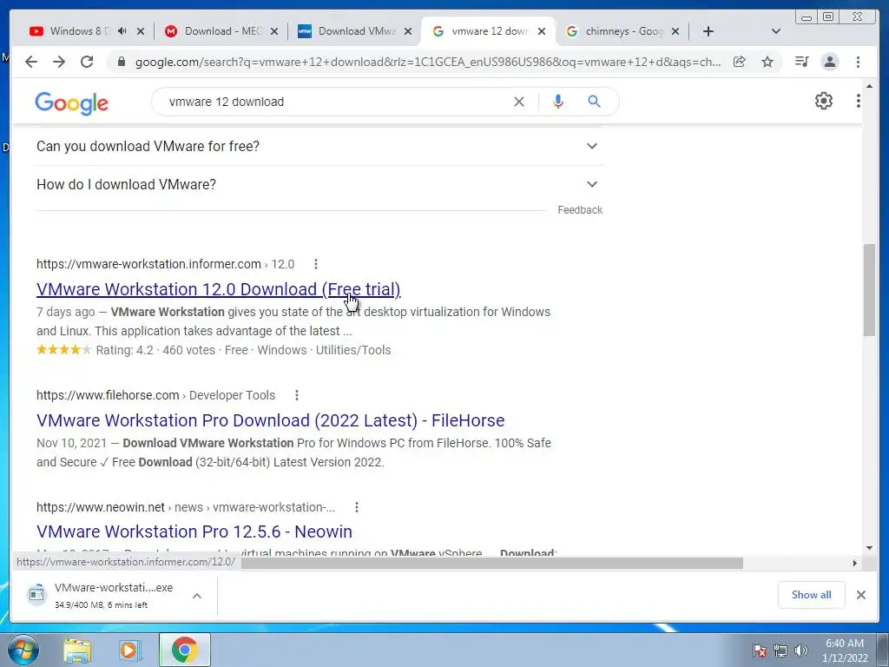889x667 pixels.
Task: Open Action Center flag in tray
Action: pos(760,650)
